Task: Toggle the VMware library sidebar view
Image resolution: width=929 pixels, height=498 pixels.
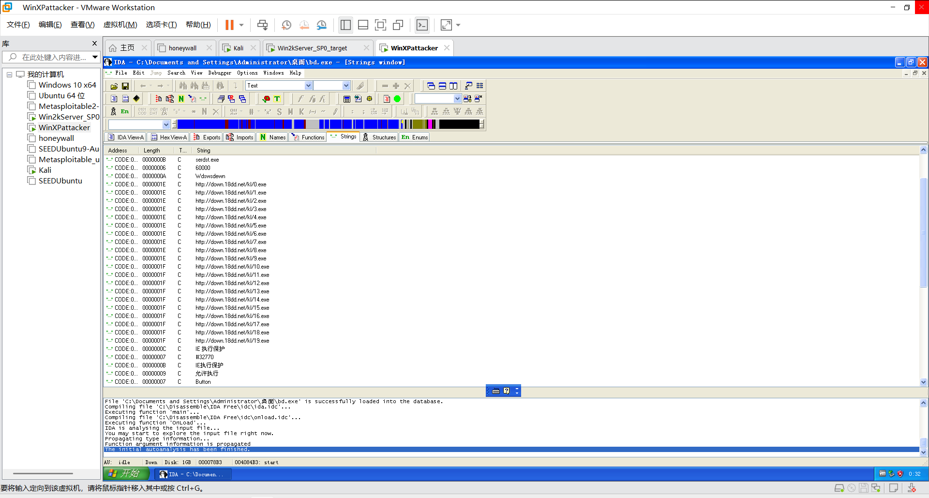Action: point(345,25)
